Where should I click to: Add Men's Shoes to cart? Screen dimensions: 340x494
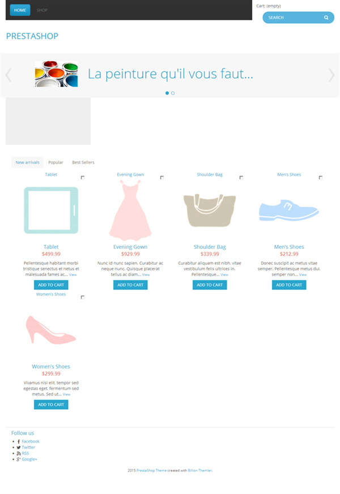pos(289,285)
